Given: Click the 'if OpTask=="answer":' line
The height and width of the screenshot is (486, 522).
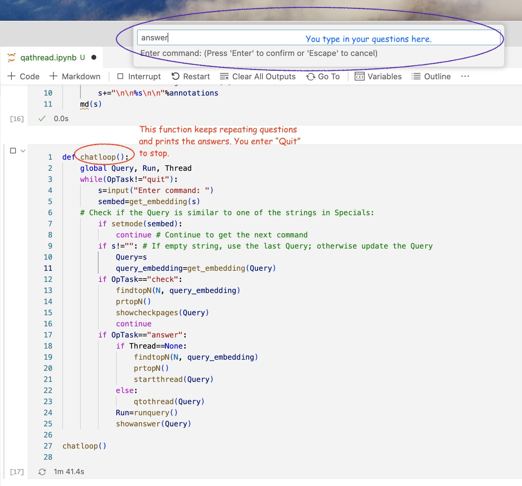Looking at the screenshot, I should pos(142,335).
